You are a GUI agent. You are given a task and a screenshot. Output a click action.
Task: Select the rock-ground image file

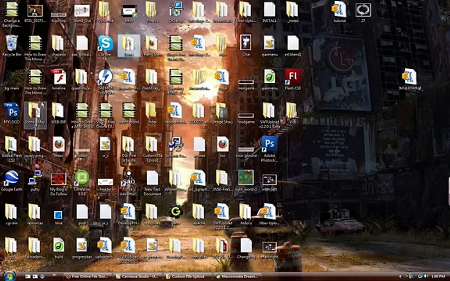(246, 152)
